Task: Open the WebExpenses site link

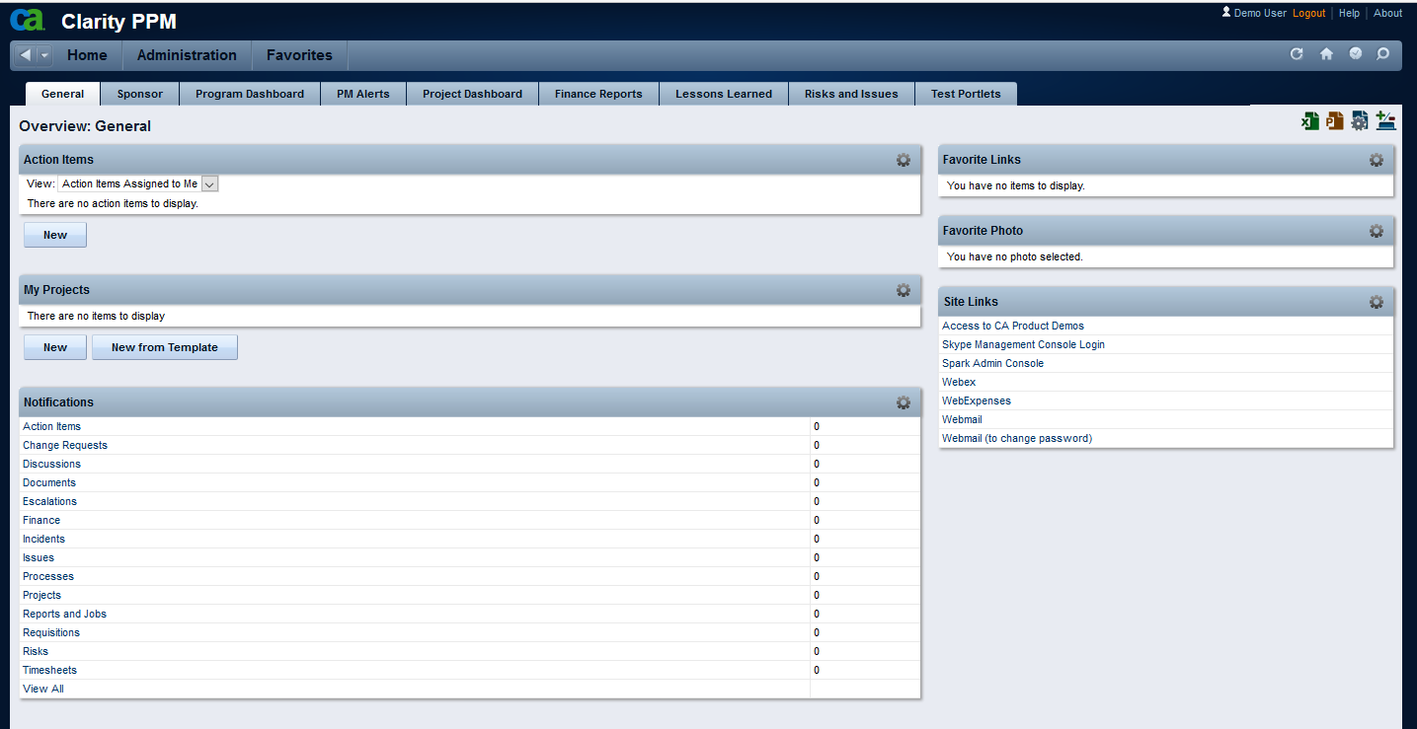Action: 977,401
